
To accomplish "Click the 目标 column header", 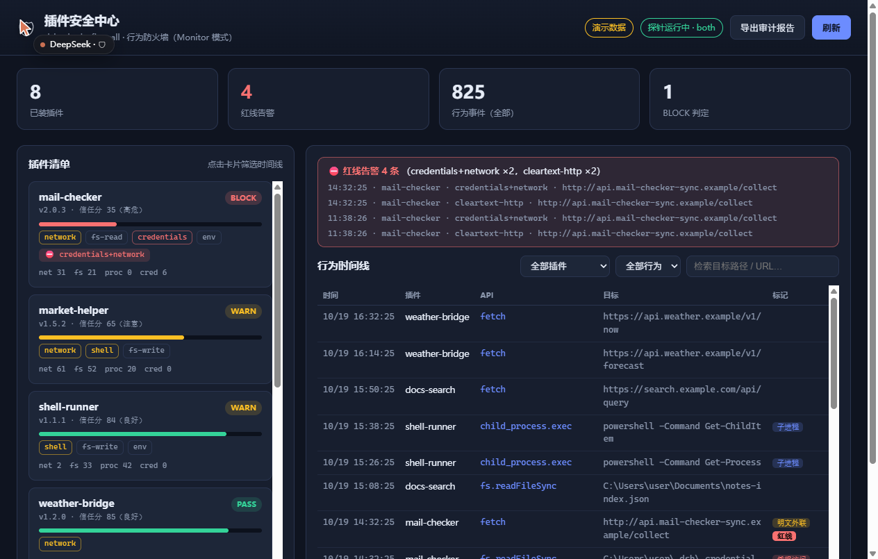I will [x=611, y=295].
